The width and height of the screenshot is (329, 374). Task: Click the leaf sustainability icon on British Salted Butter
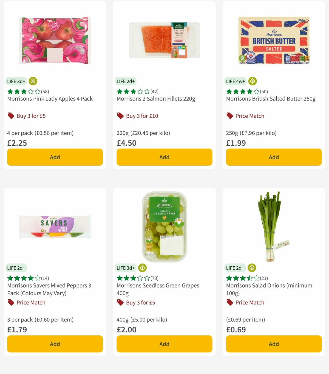[x=252, y=81]
